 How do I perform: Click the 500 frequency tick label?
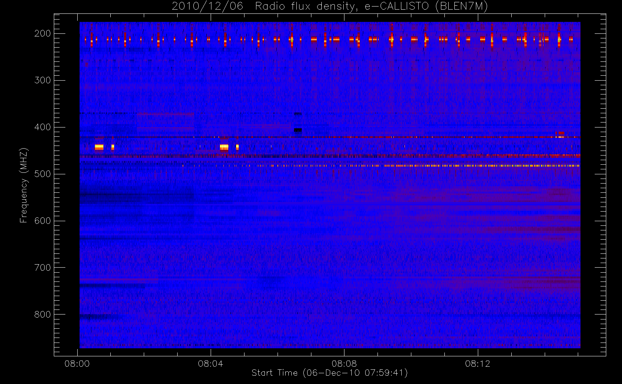(43, 174)
